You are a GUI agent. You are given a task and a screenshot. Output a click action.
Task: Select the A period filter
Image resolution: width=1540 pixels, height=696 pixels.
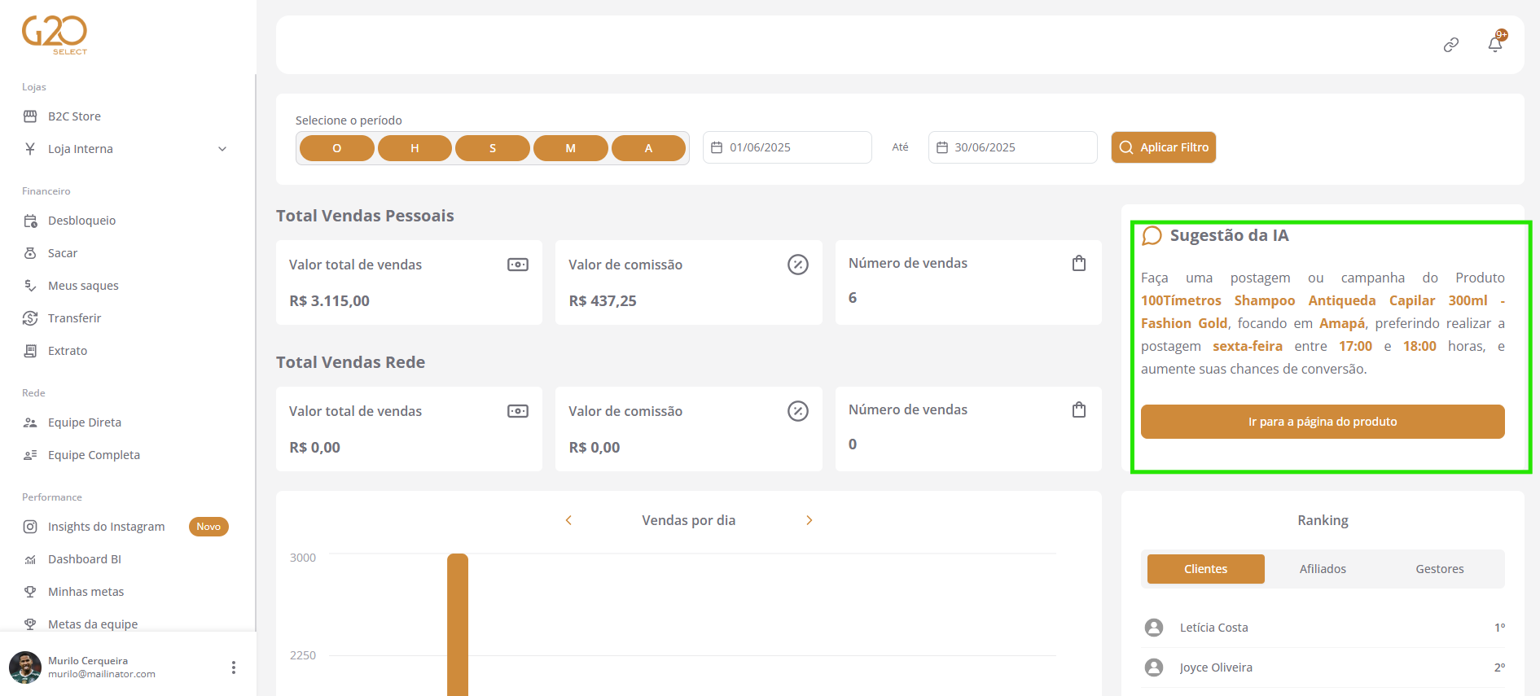648,148
